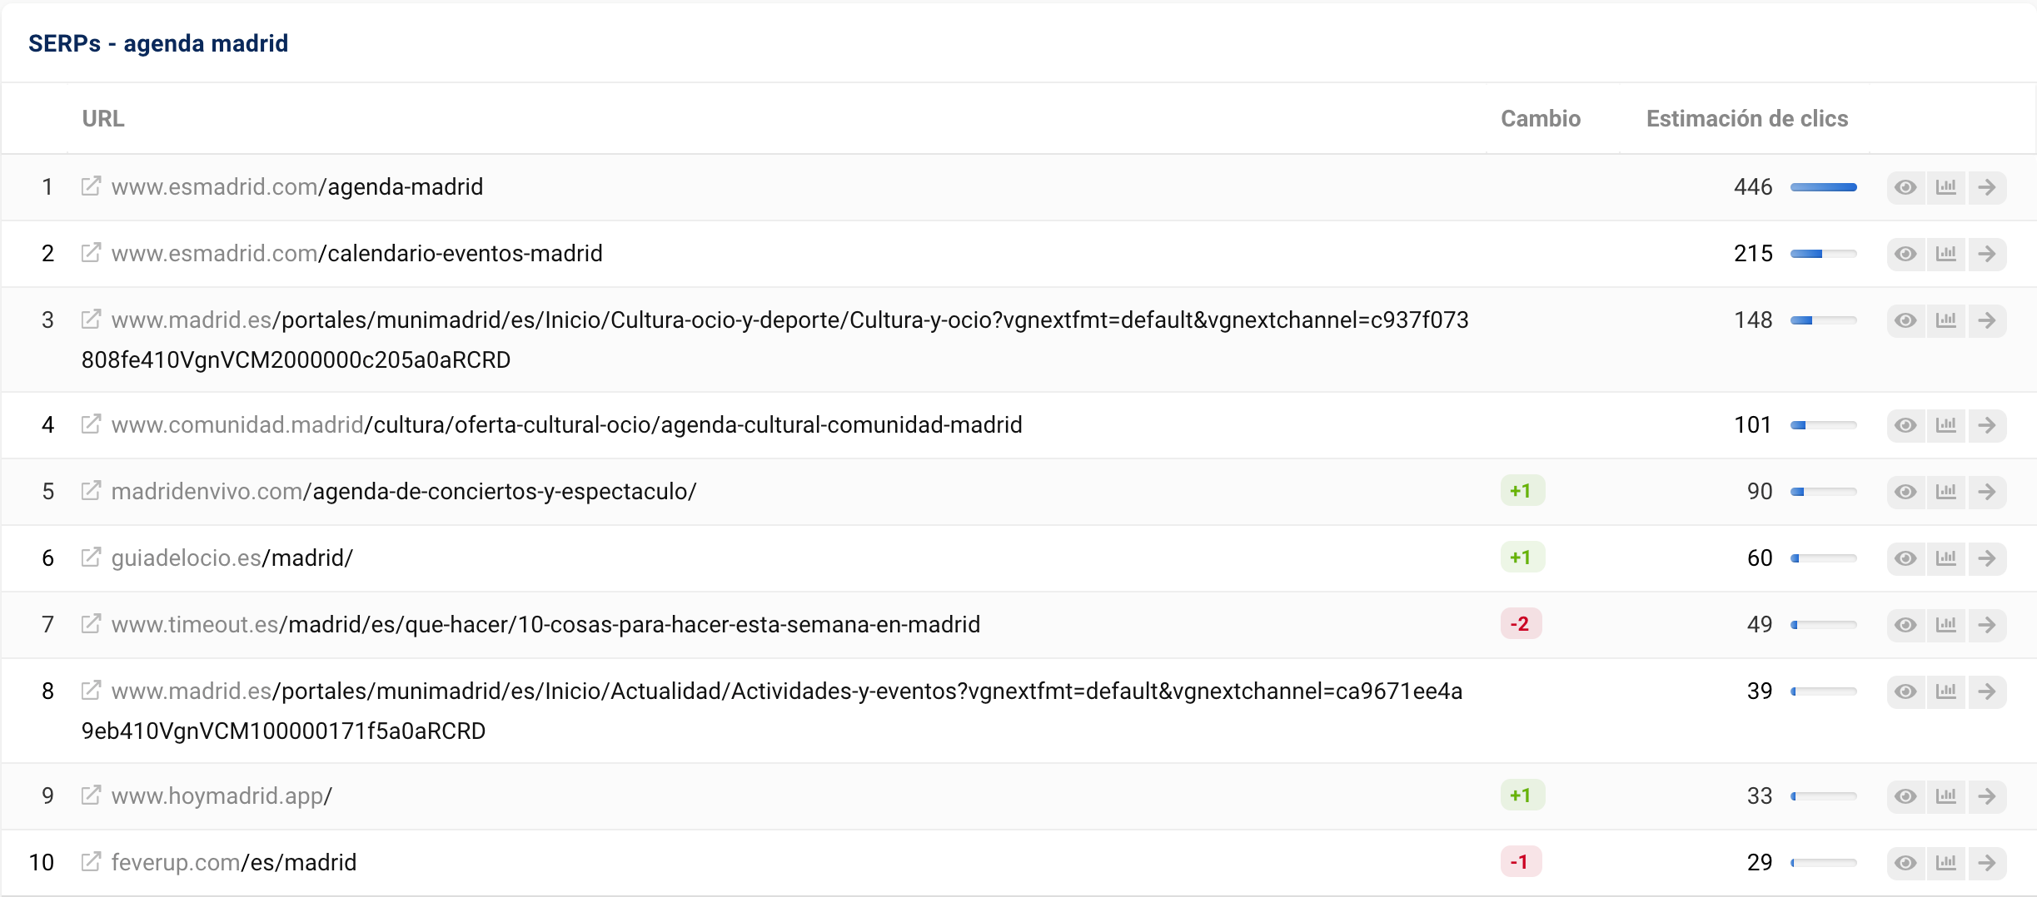Sort by Cambio column header
Screen dimensions: 2037x897
point(1540,118)
